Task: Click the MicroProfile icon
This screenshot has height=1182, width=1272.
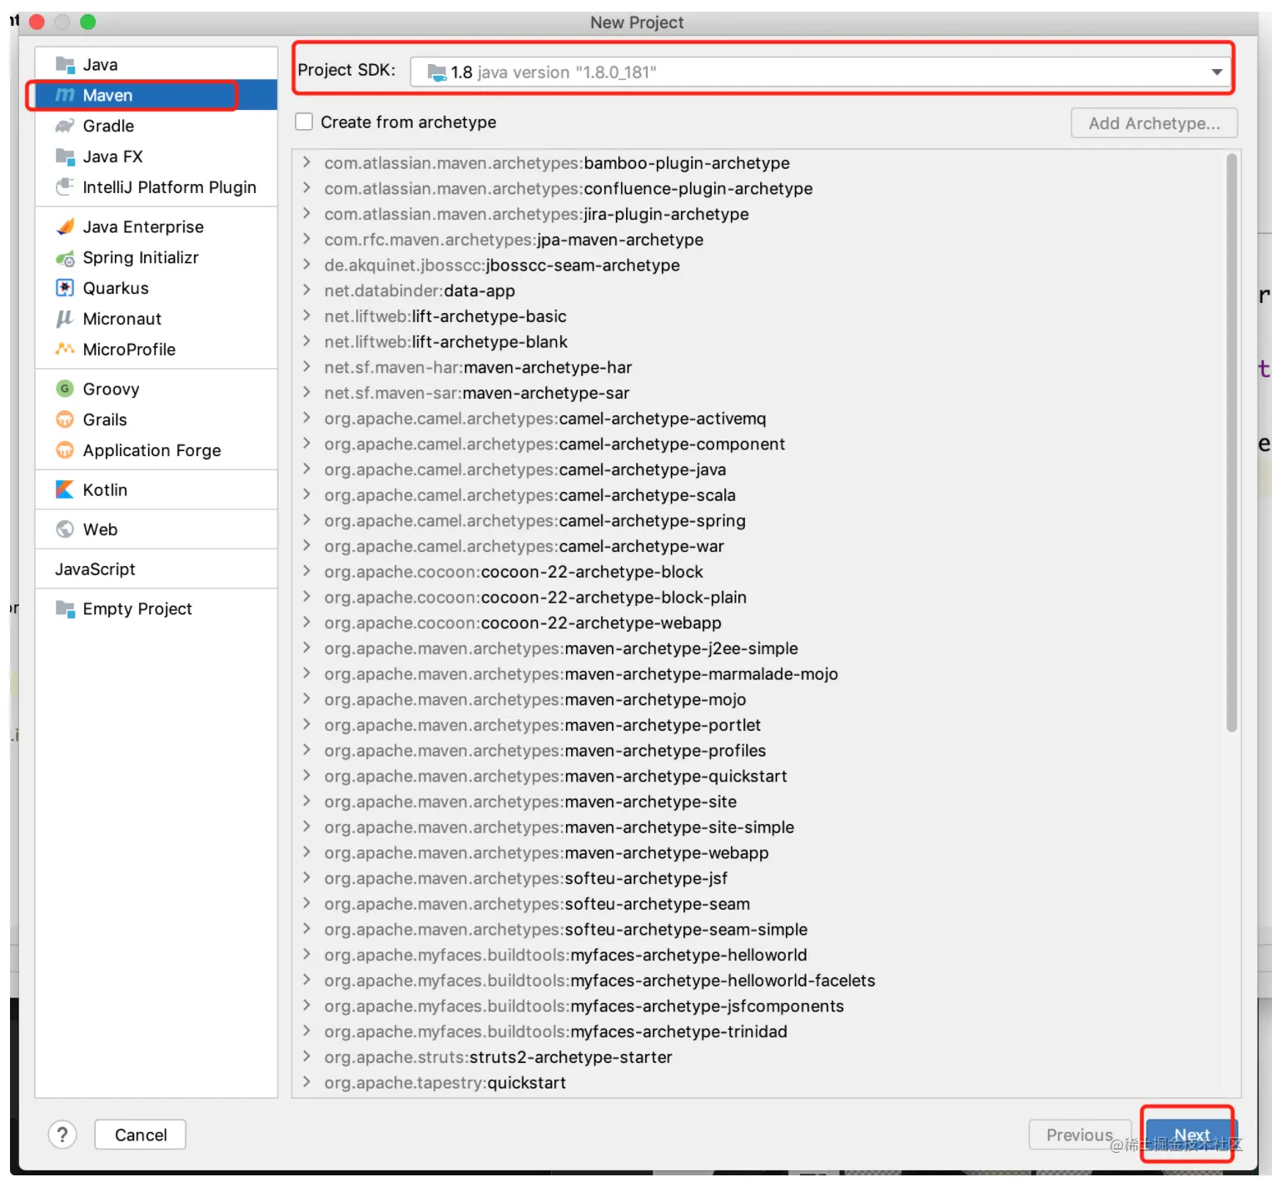Action: click(x=65, y=350)
